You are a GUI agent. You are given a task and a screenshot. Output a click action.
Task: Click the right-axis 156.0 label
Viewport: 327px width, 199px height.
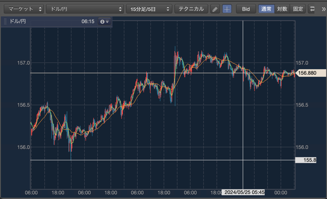click(302, 147)
